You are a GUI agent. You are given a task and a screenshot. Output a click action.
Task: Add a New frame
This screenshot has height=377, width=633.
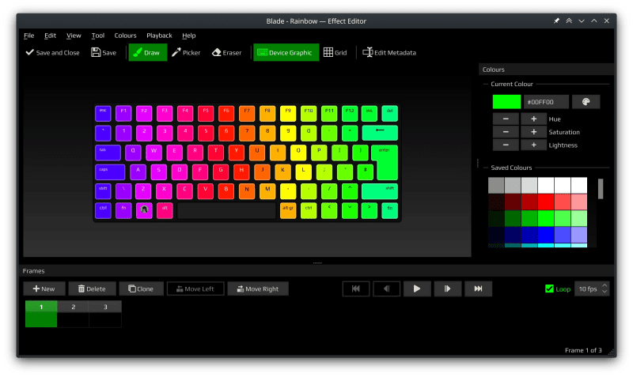pos(44,288)
